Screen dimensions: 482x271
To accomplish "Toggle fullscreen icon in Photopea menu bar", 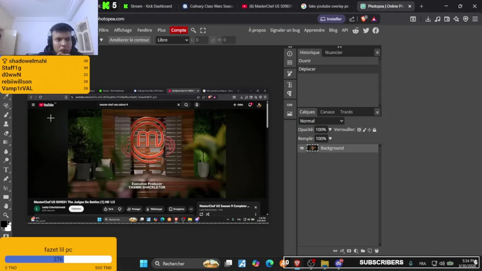I will click(x=203, y=30).
